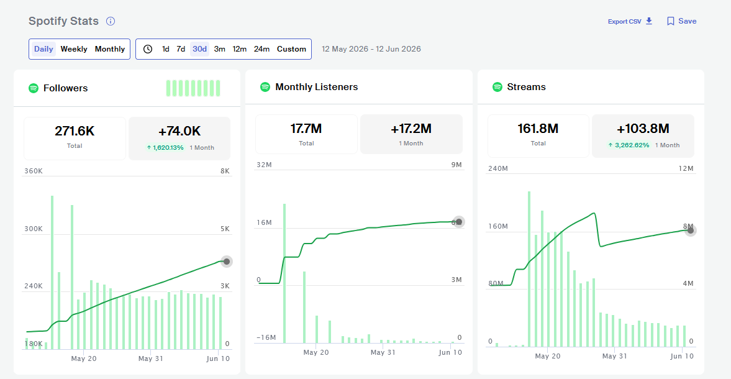Click the Spotify Stats heading

tap(63, 21)
